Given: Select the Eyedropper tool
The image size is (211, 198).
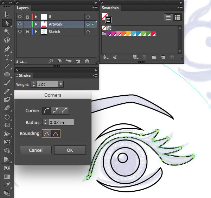Looking at the screenshot, I should click(x=7, y=185).
